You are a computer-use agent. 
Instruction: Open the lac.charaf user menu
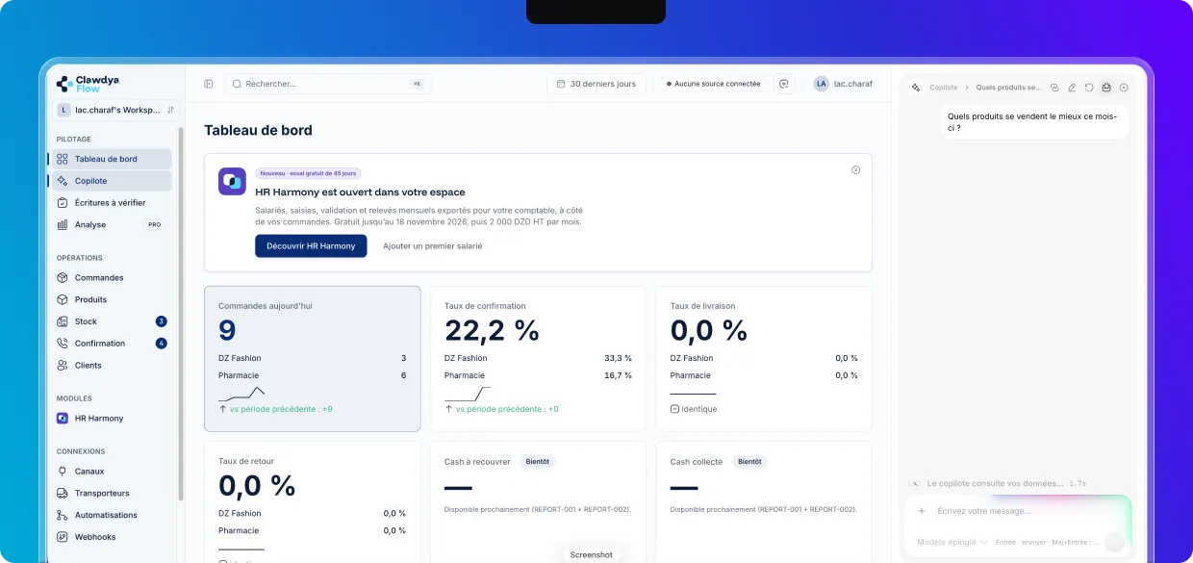[844, 84]
